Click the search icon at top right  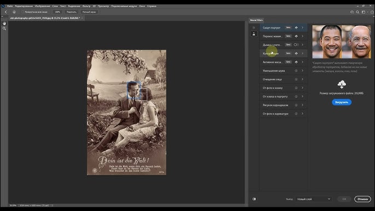(x=358, y=12)
